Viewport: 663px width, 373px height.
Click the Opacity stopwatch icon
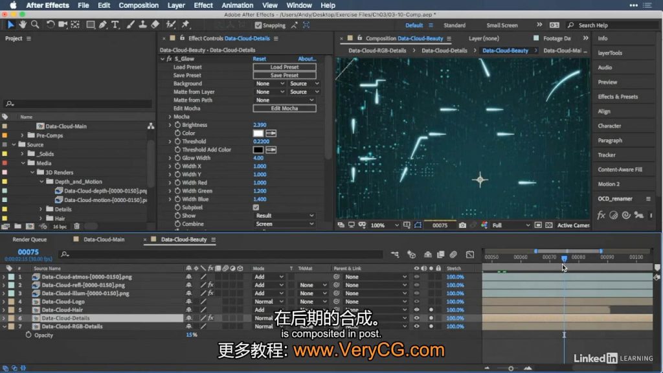coord(28,335)
